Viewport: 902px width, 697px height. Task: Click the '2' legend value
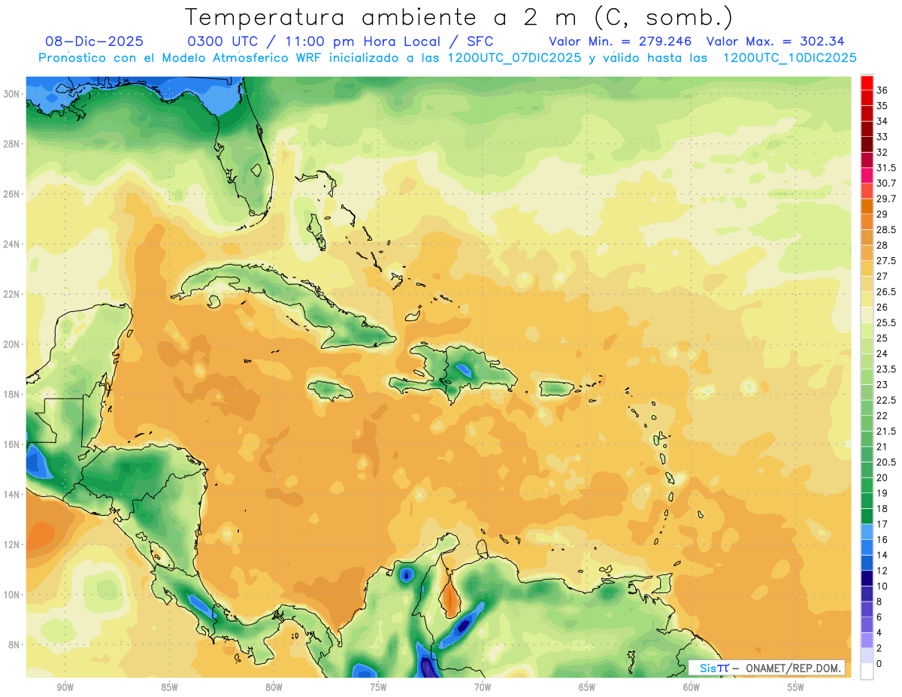click(879, 648)
